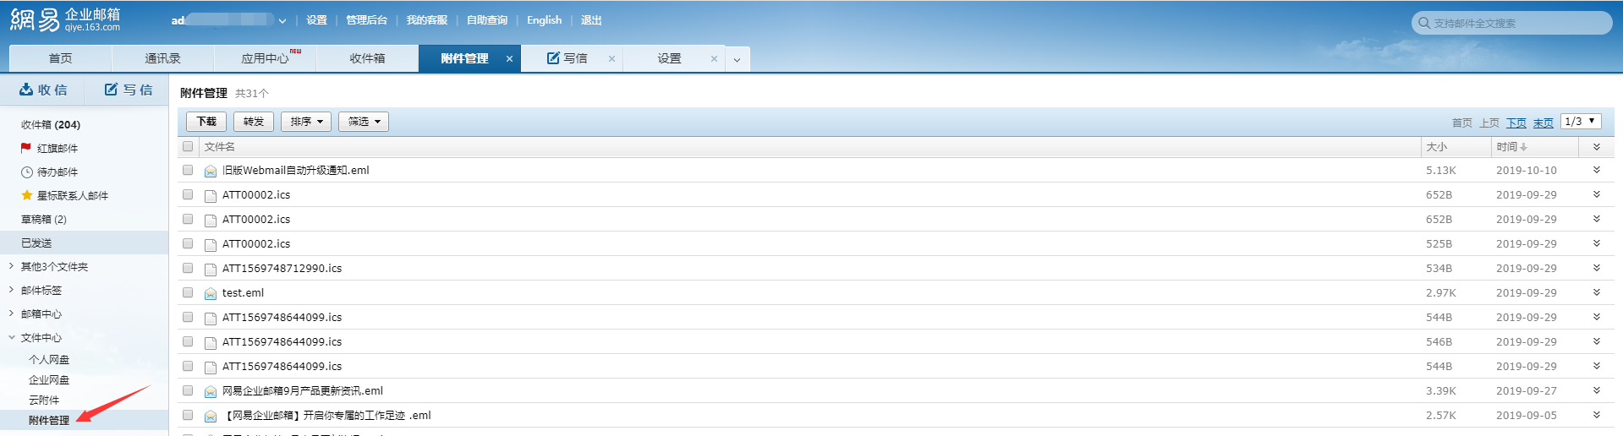
Task: Tick the select-all checkbox in header
Action: point(188,146)
